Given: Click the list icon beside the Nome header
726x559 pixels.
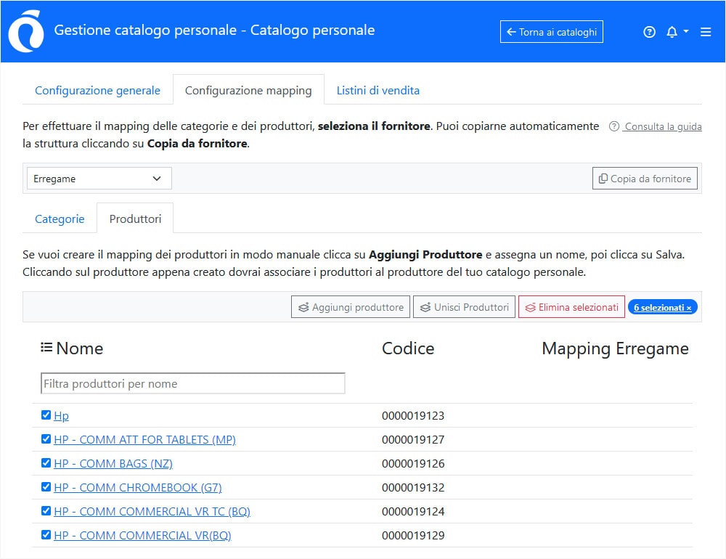Looking at the screenshot, I should tap(46, 348).
